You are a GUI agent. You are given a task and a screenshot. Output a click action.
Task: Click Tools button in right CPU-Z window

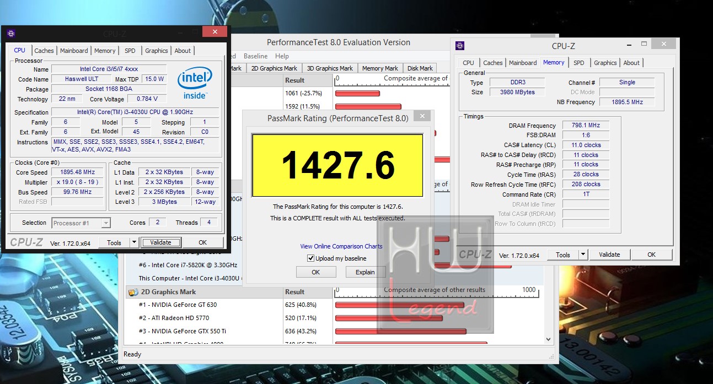[x=563, y=255]
